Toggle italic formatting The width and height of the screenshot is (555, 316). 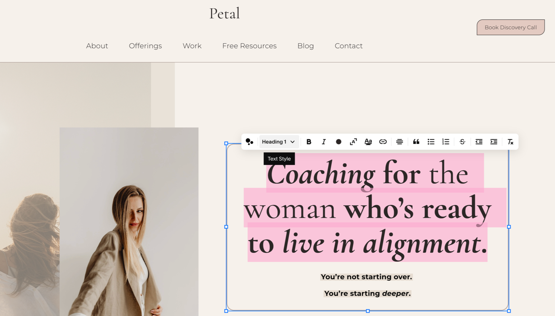point(324,142)
